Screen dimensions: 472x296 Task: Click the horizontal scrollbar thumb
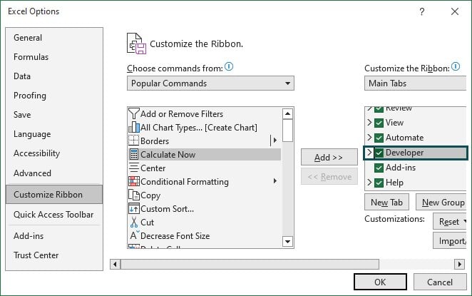pos(250,264)
